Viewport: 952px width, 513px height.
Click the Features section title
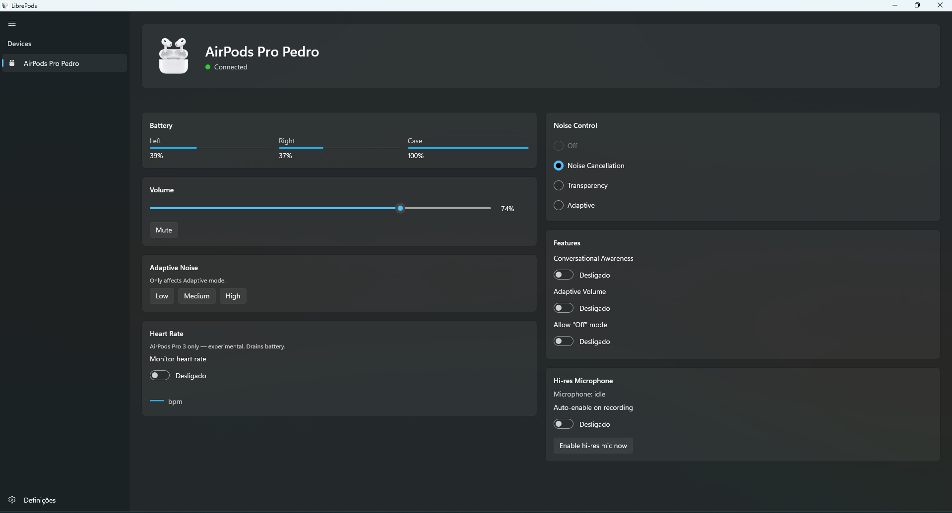pos(567,243)
